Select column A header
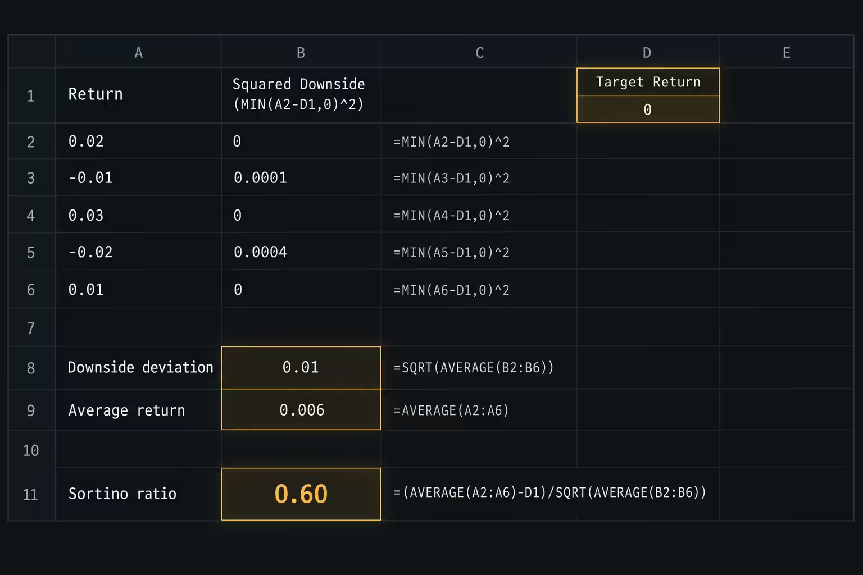The width and height of the screenshot is (863, 575). [138, 53]
